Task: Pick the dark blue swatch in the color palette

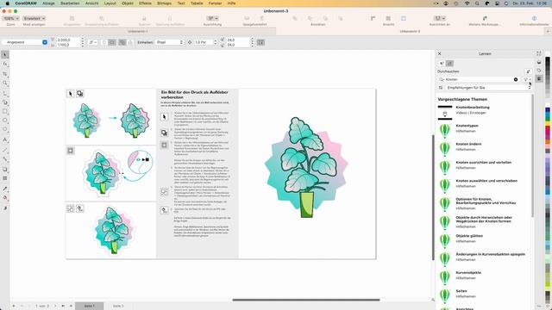Action: point(548,110)
